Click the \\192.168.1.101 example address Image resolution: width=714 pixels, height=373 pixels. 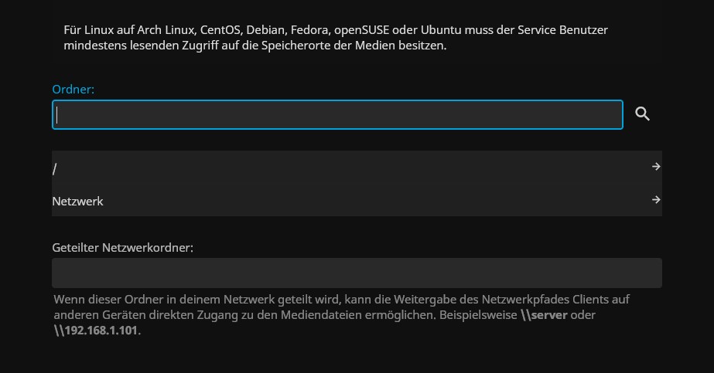tap(97, 331)
